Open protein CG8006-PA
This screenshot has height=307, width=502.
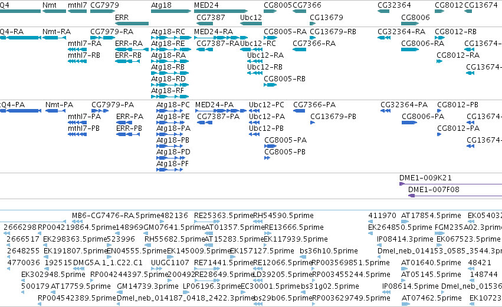[409, 123]
